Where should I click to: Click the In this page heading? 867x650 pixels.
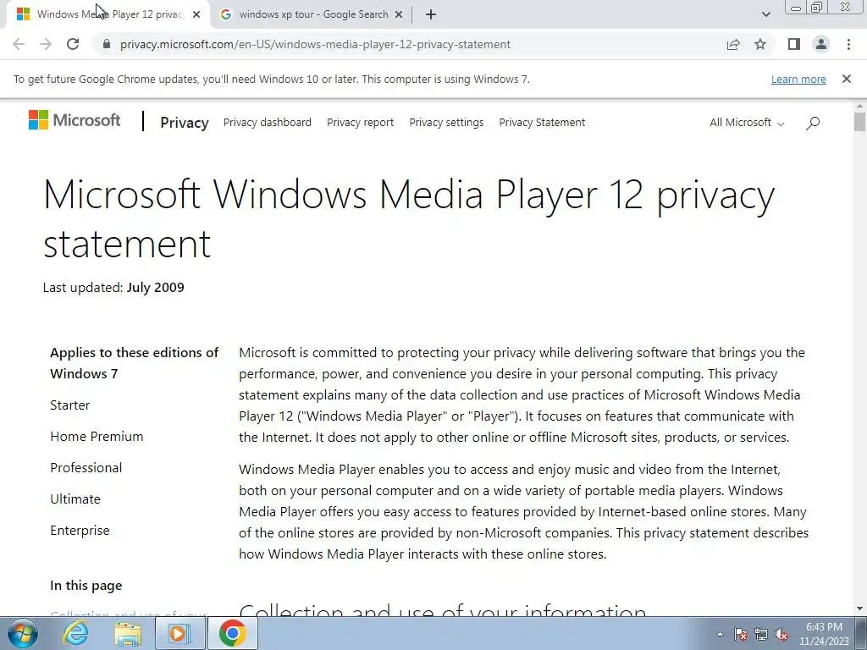tap(86, 586)
